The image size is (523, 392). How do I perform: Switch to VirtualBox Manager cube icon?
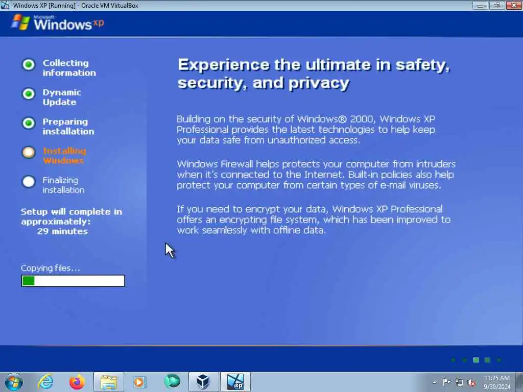pos(203,382)
